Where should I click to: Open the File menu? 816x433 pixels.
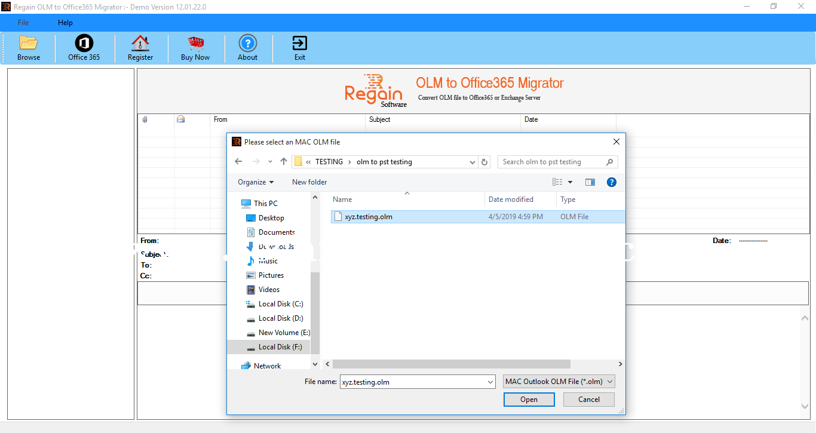click(23, 23)
